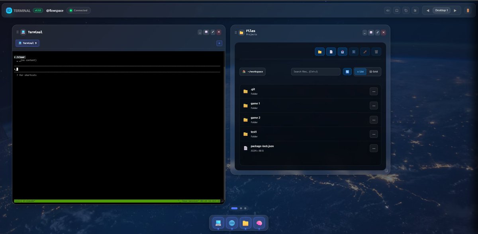Open the test1 folder
This screenshot has height=234, width=478.
[310, 134]
